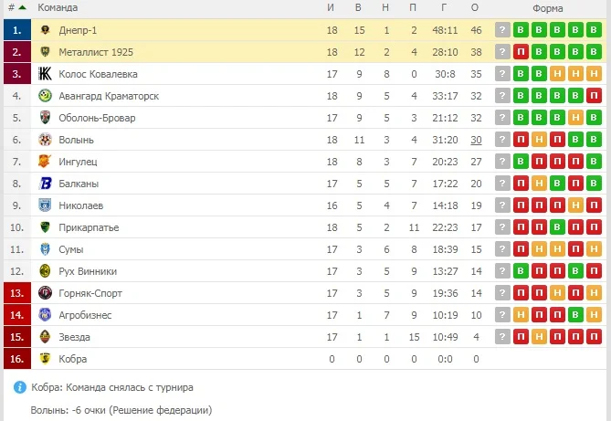Image resolution: width=611 pixels, height=421 pixels.
Task: Click the Авангард Краматорск club logo
Action: (x=46, y=96)
